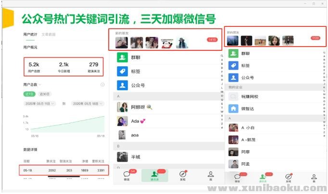Viewport: 328px width, 194px height.
Task: Switch to the 近30日 time range
Action: (x=44, y=94)
